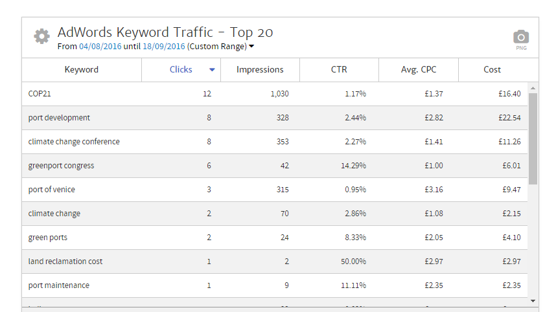This screenshot has height=312, width=556.
Task: Sort by the Impressions column header
Action: (x=260, y=70)
